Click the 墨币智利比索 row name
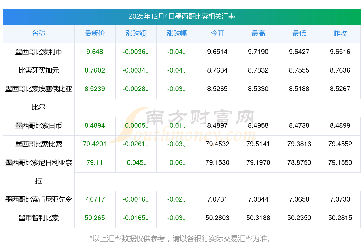The height and width of the screenshot is (248, 364). pyautogui.click(x=39, y=218)
